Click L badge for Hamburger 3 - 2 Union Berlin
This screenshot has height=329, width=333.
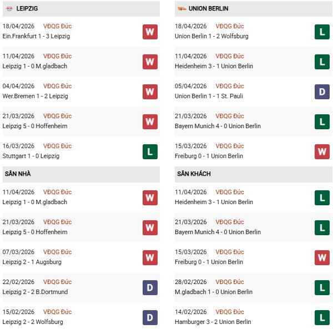(322, 317)
